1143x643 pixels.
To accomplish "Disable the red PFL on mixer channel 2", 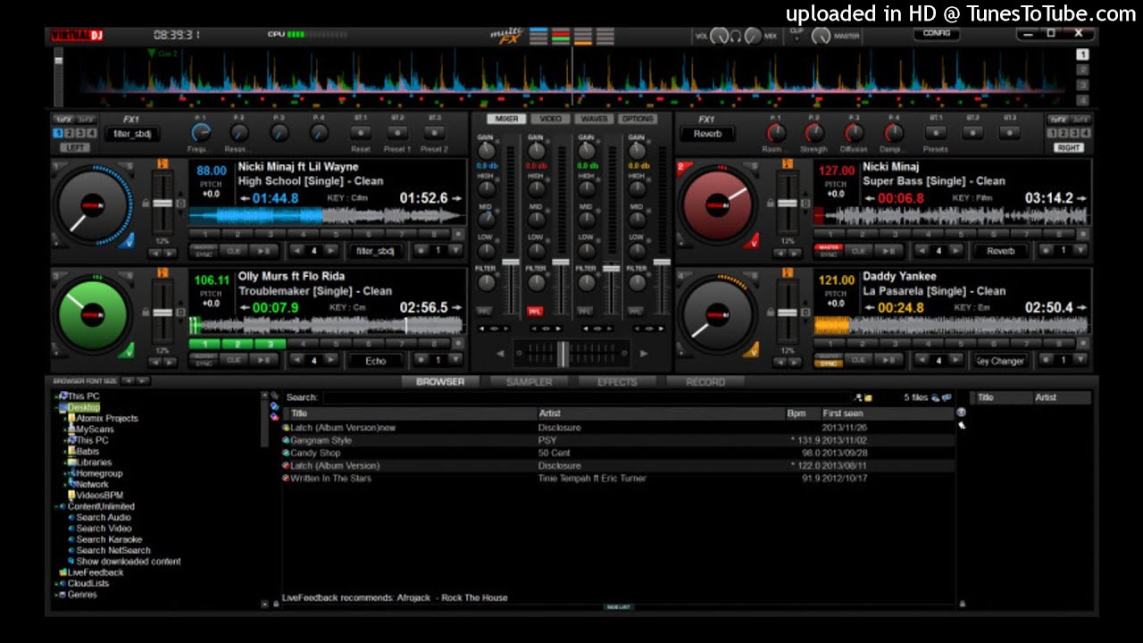I will pyautogui.click(x=535, y=311).
